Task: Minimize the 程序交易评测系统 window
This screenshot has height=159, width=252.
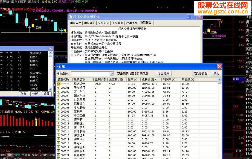Action: pos(188,17)
